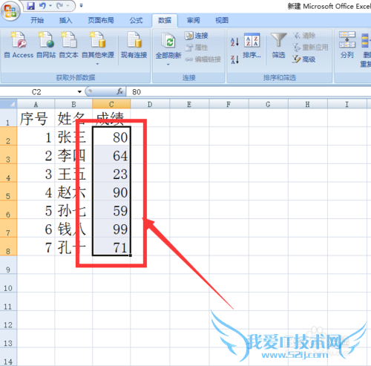Click cell with score 23

111,173
